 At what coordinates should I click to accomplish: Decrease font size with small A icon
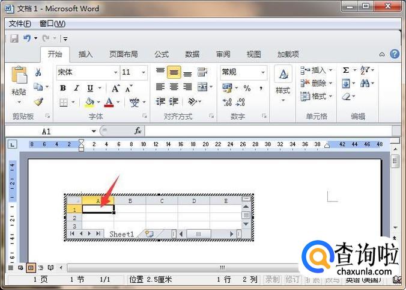click(129, 88)
